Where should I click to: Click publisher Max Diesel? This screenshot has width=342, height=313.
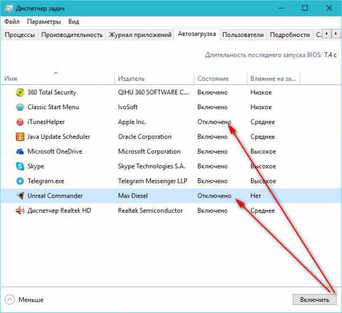click(x=133, y=196)
